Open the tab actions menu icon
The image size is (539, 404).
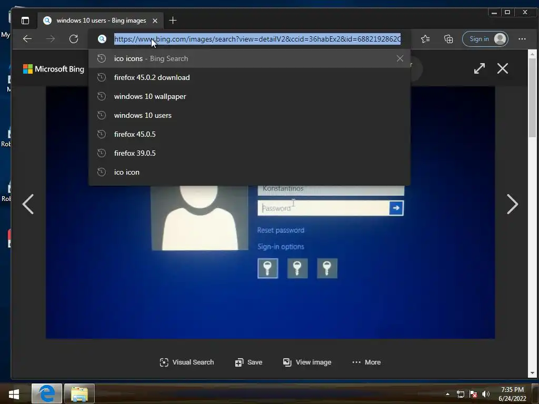(25, 21)
